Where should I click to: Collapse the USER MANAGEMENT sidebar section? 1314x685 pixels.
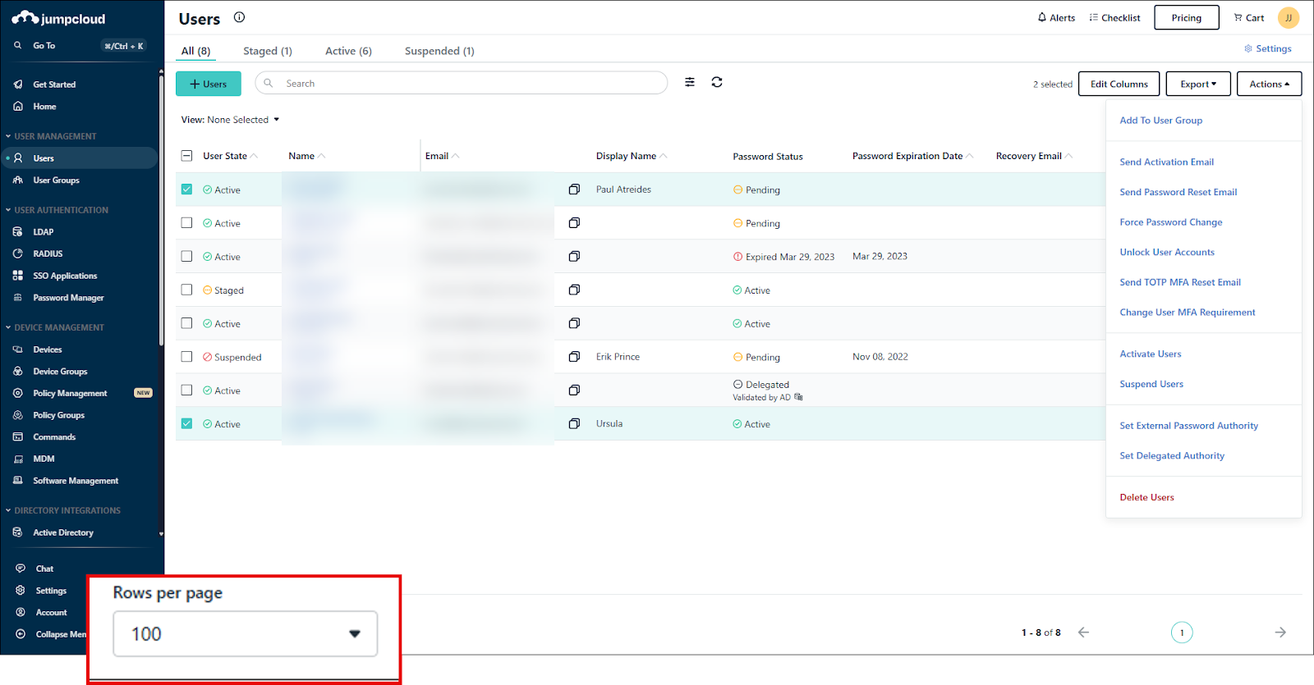click(51, 136)
